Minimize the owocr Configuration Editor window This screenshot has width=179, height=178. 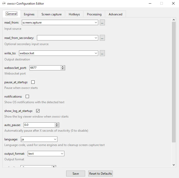coord(150,3)
